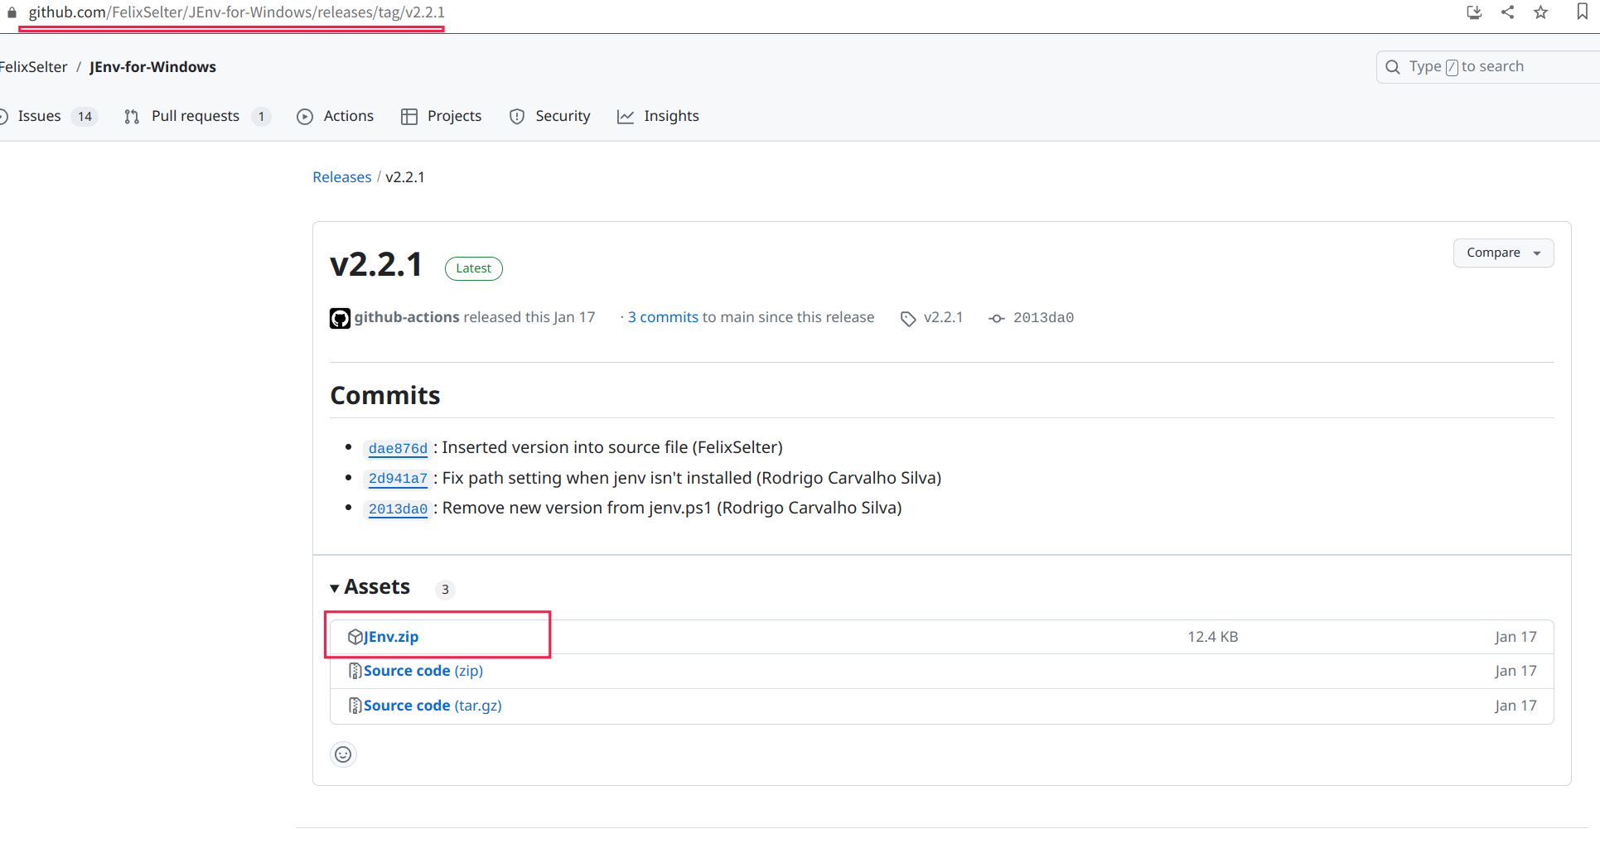The width and height of the screenshot is (1600, 853).
Task: Click the install app icon in address bar
Action: click(x=1474, y=12)
